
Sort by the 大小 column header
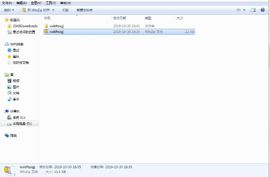180,18
